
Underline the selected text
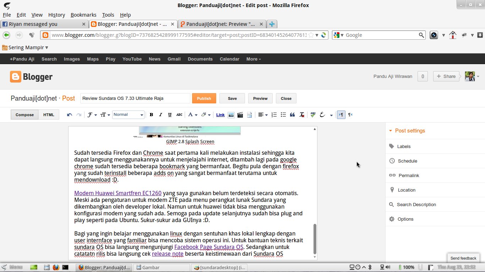click(170, 115)
